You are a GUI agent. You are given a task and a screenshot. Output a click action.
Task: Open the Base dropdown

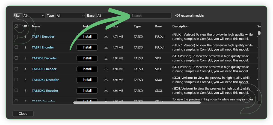(x=111, y=16)
